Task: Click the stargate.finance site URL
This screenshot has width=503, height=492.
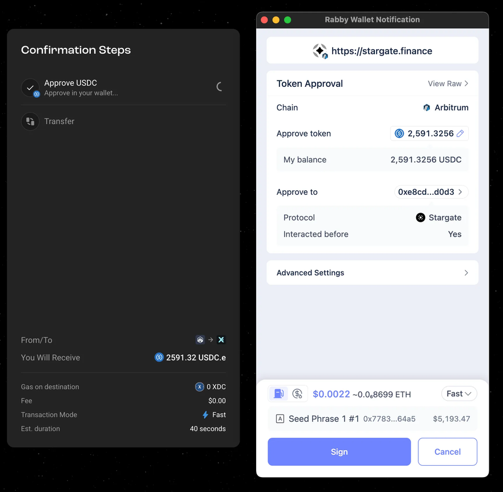Action: [x=382, y=51]
